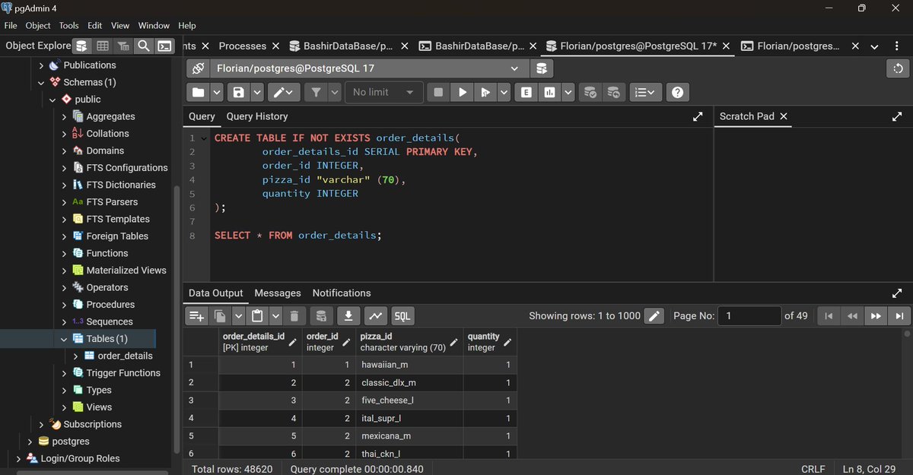Click the Rollback transaction icon
Viewport: 913px width, 475px height.
coord(612,92)
